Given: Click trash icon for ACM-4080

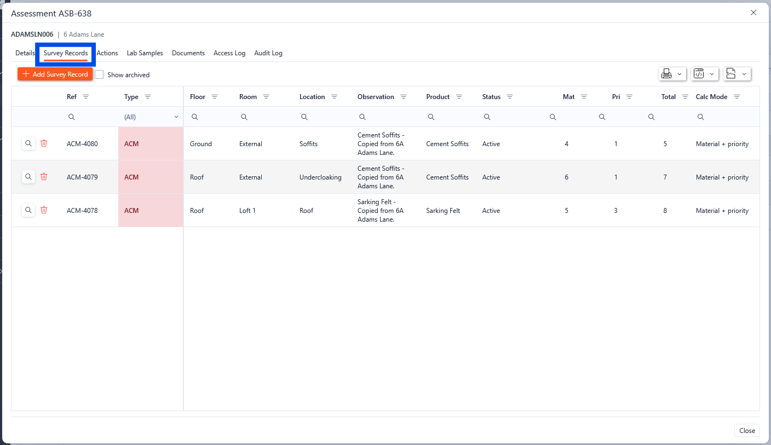Looking at the screenshot, I should [44, 144].
